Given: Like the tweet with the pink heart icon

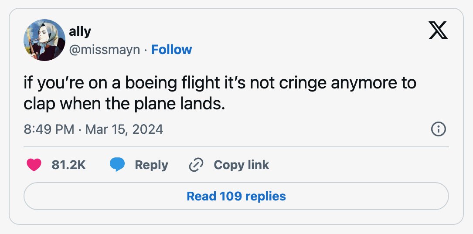Looking at the screenshot, I should [34, 165].
